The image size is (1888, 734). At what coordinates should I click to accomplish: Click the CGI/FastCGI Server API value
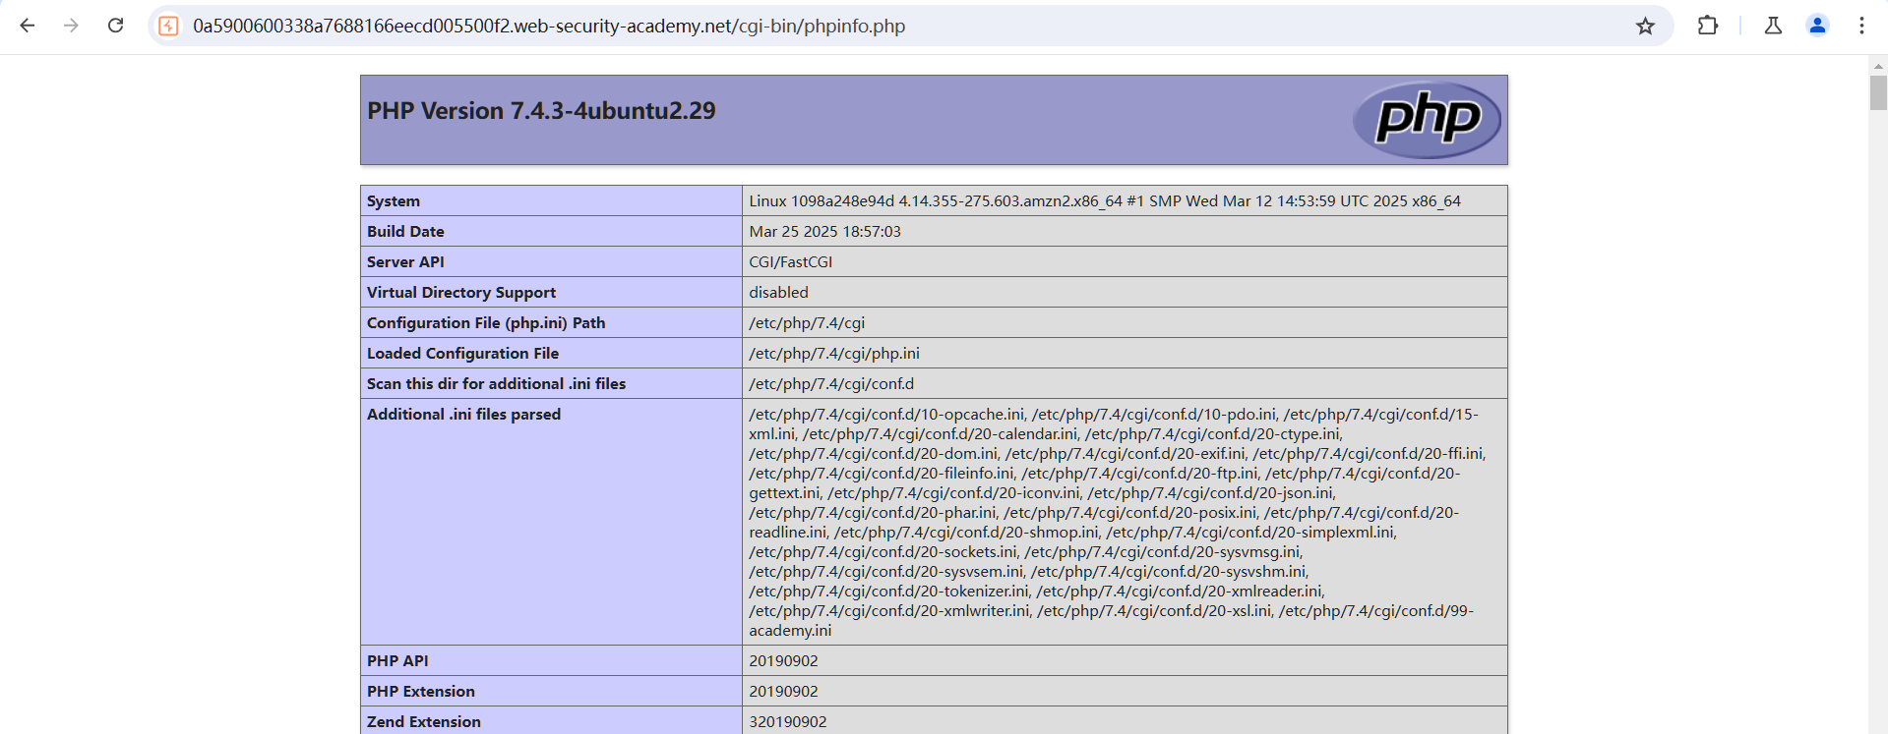coord(790,262)
